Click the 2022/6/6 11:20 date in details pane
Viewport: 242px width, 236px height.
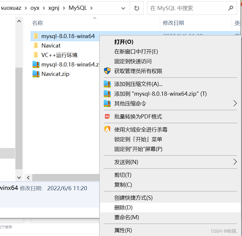coord(67,188)
